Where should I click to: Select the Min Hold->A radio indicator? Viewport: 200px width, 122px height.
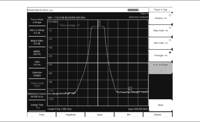(170, 40)
